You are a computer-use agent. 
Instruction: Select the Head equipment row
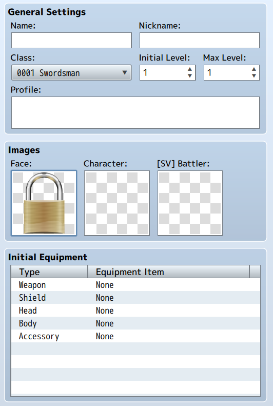pyautogui.click(x=135, y=311)
